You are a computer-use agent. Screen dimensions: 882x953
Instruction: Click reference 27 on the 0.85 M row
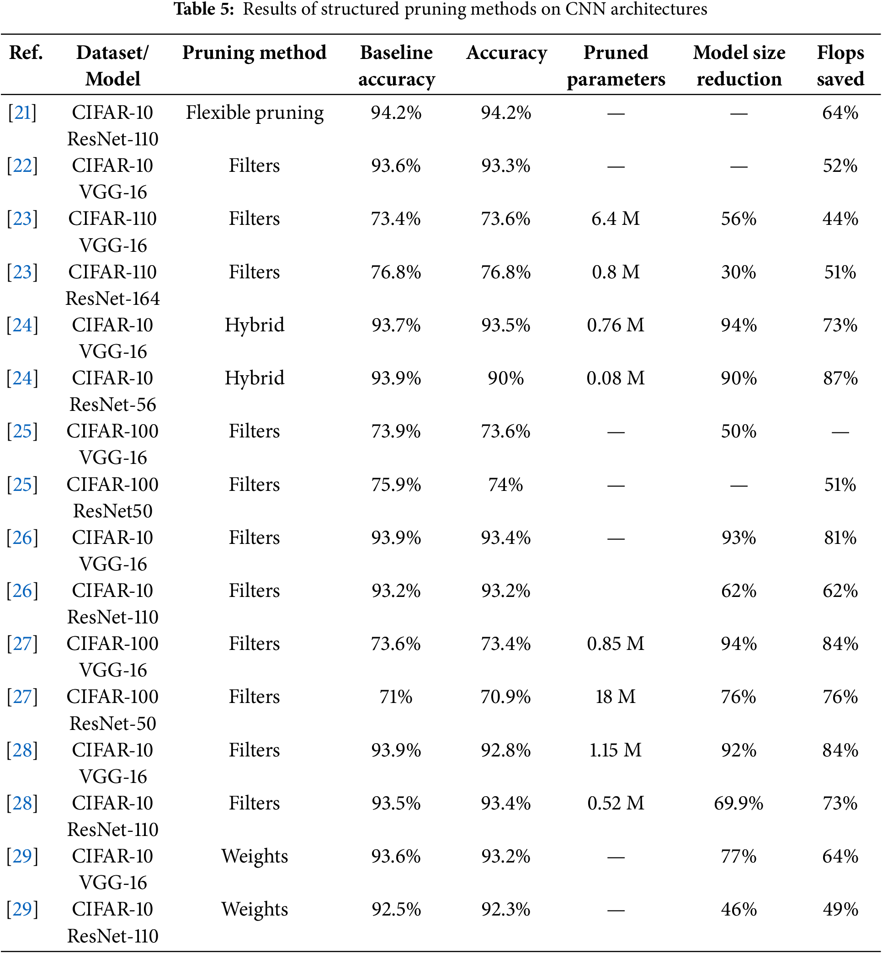tap(22, 644)
